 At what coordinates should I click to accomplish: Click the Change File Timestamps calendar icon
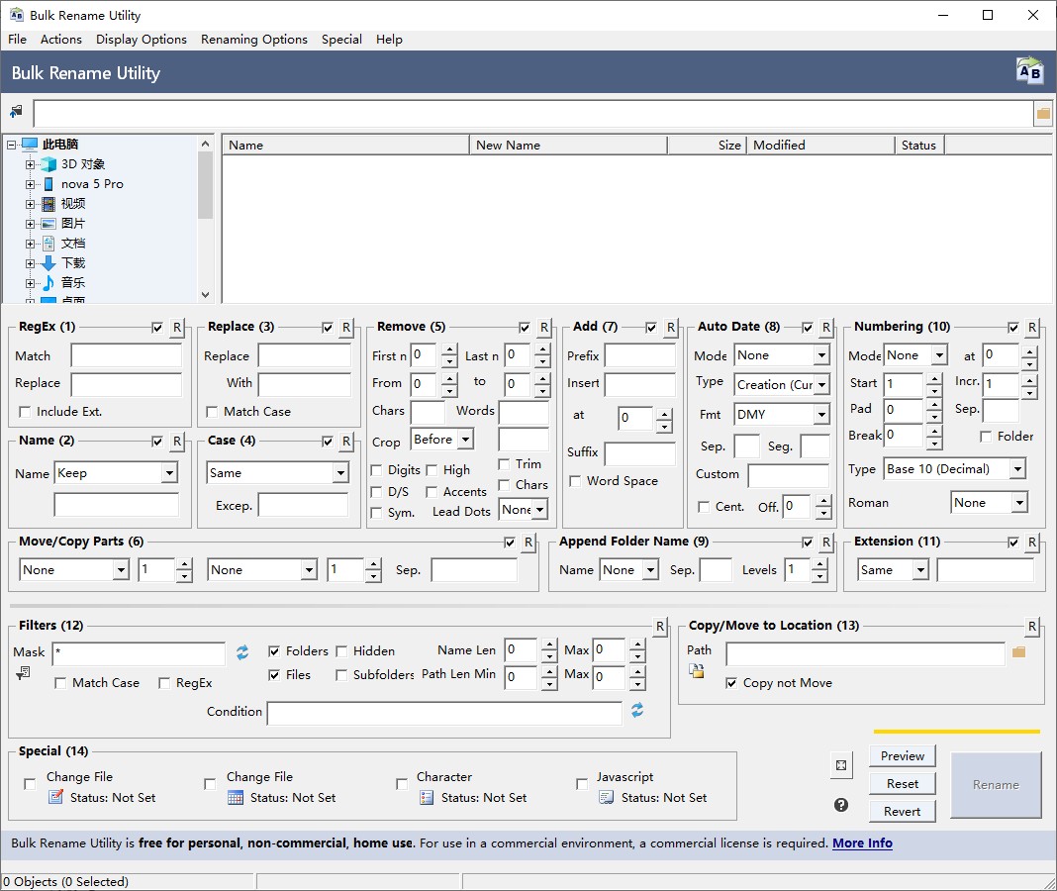236,797
